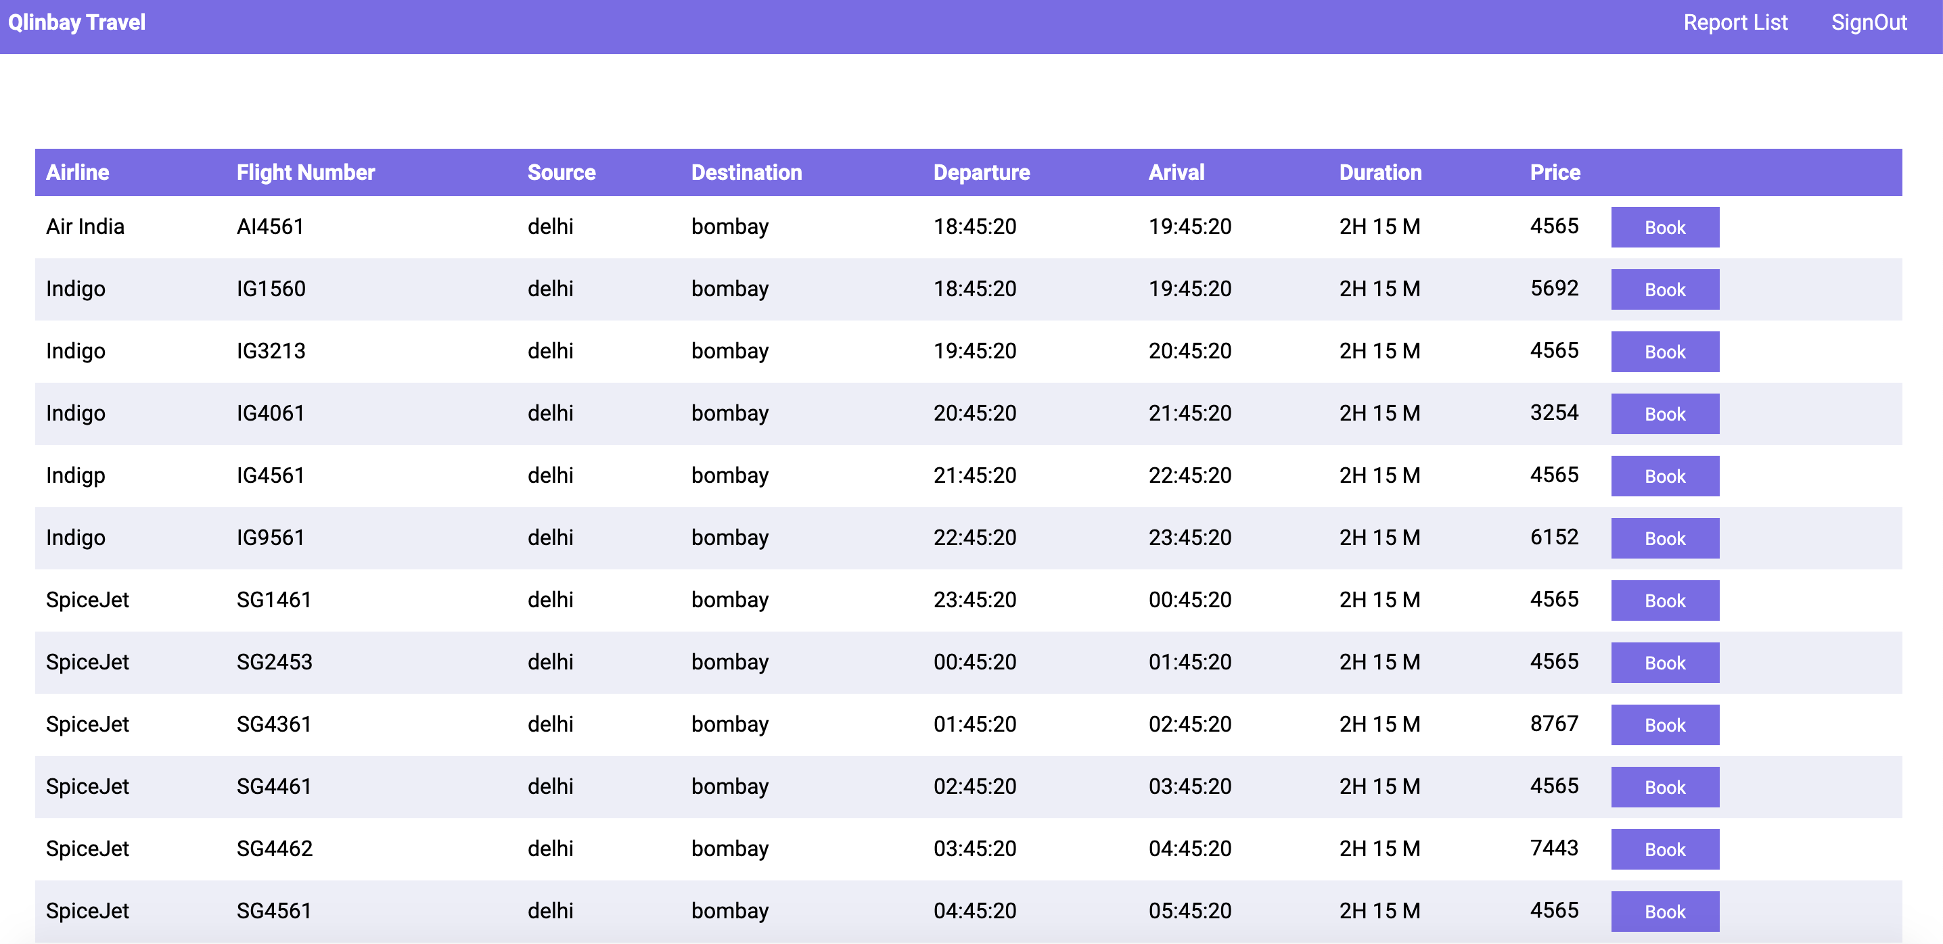Book Indigo flight IG3213
Screen dimensions: 1943x944
pos(1665,352)
